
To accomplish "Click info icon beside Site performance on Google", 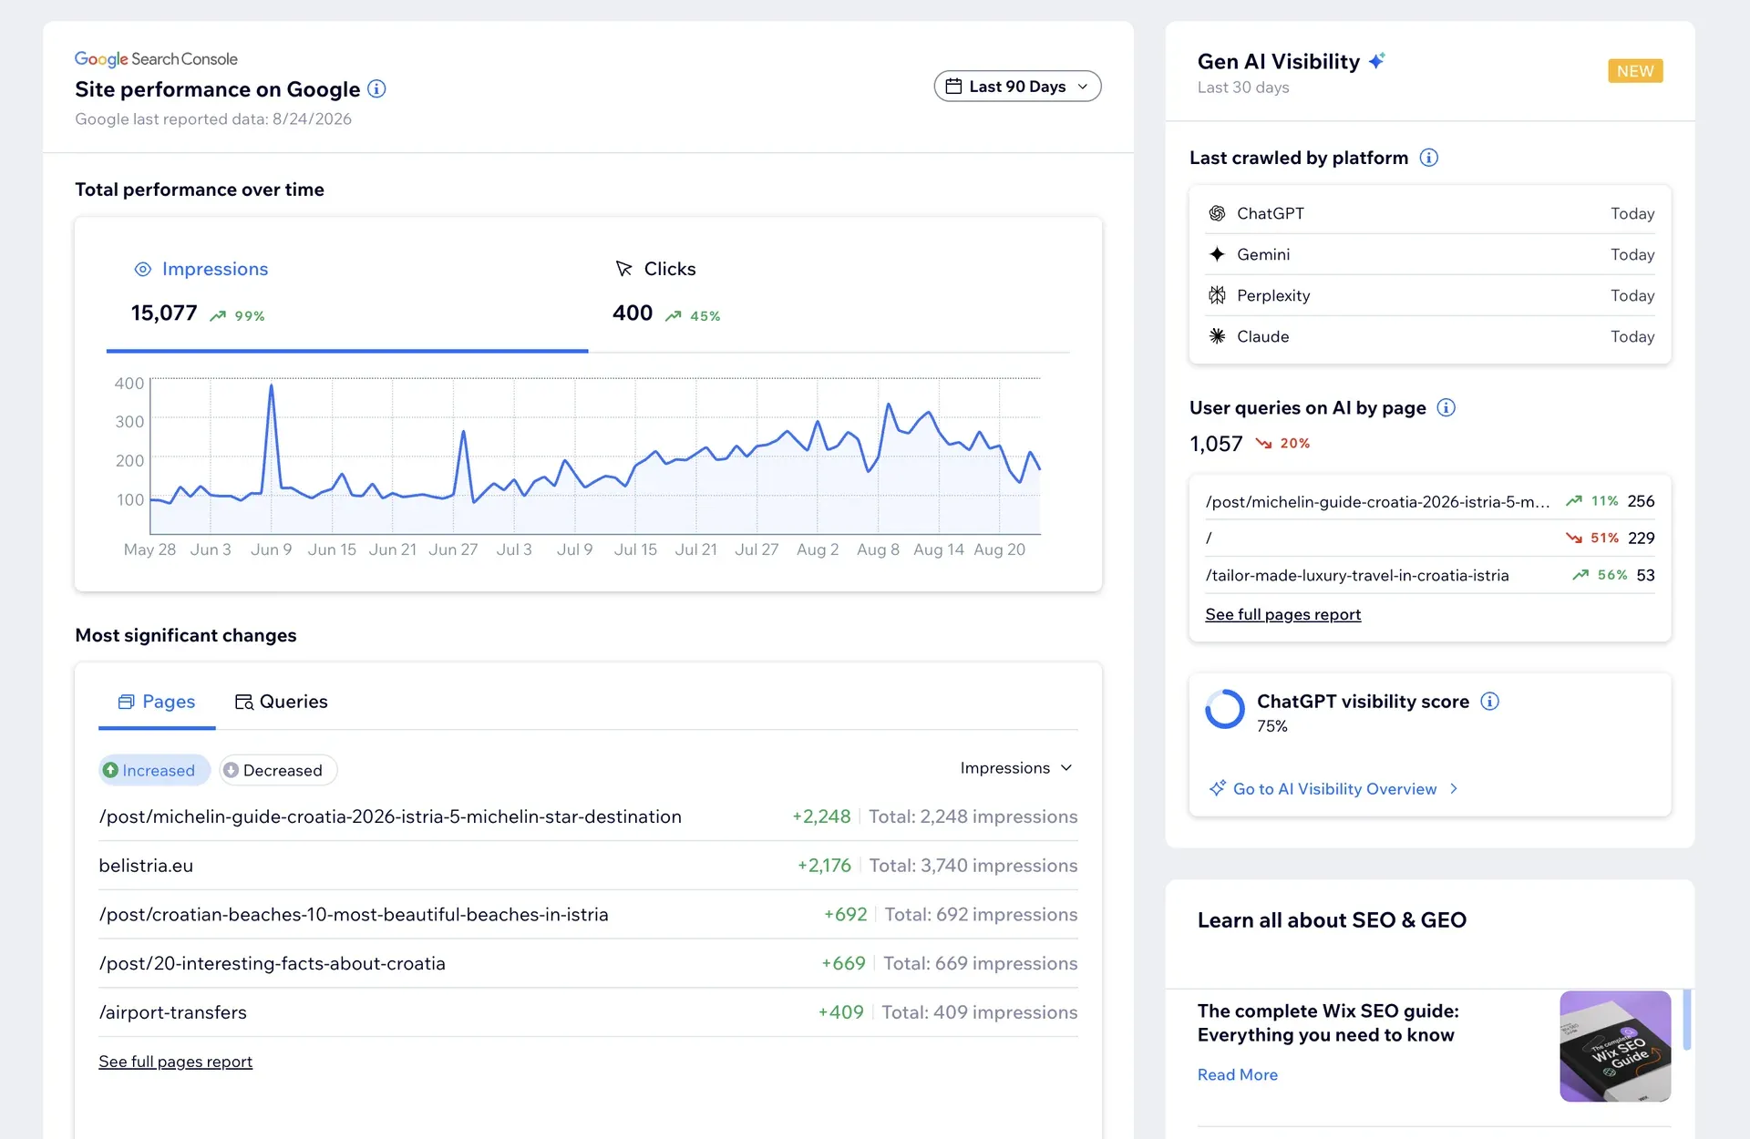I will [376, 89].
